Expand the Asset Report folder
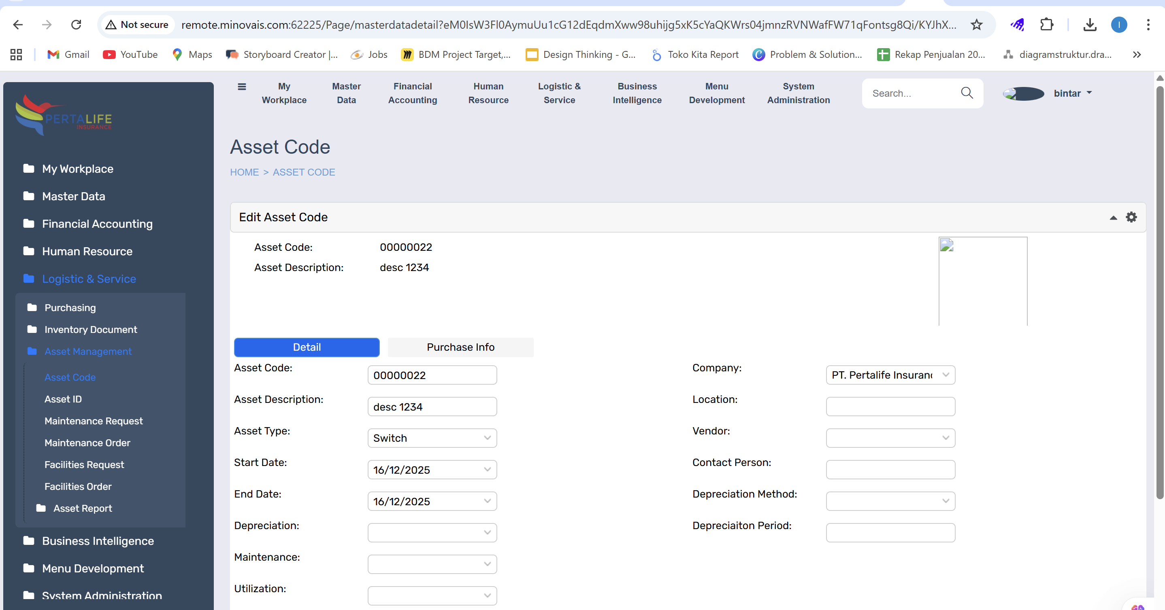Image resolution: width=1165 pixels, height=610 pixels. coord(82,508)
